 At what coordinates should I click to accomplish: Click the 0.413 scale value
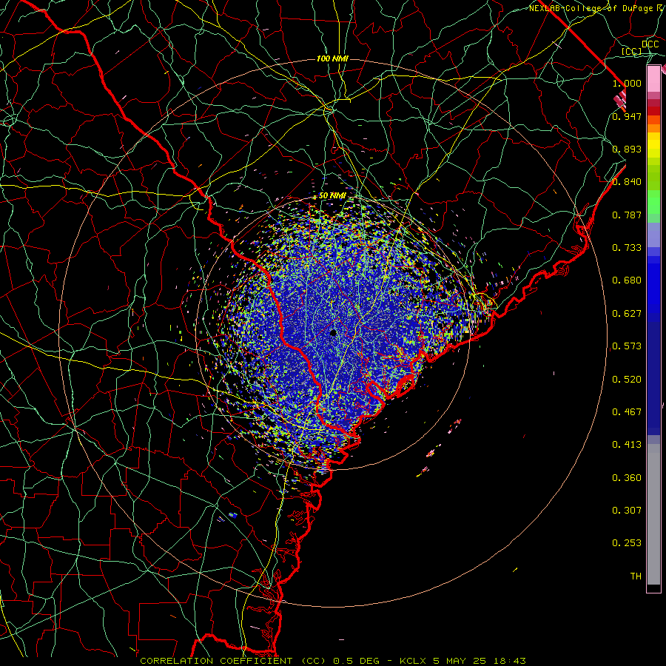pyautogui.click(x=627, y=445)
